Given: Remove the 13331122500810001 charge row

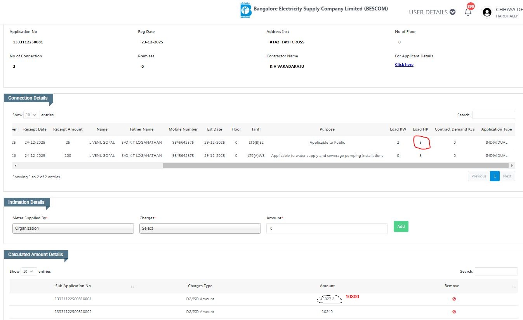Looking at the screenshot, I should click(453, 299).
